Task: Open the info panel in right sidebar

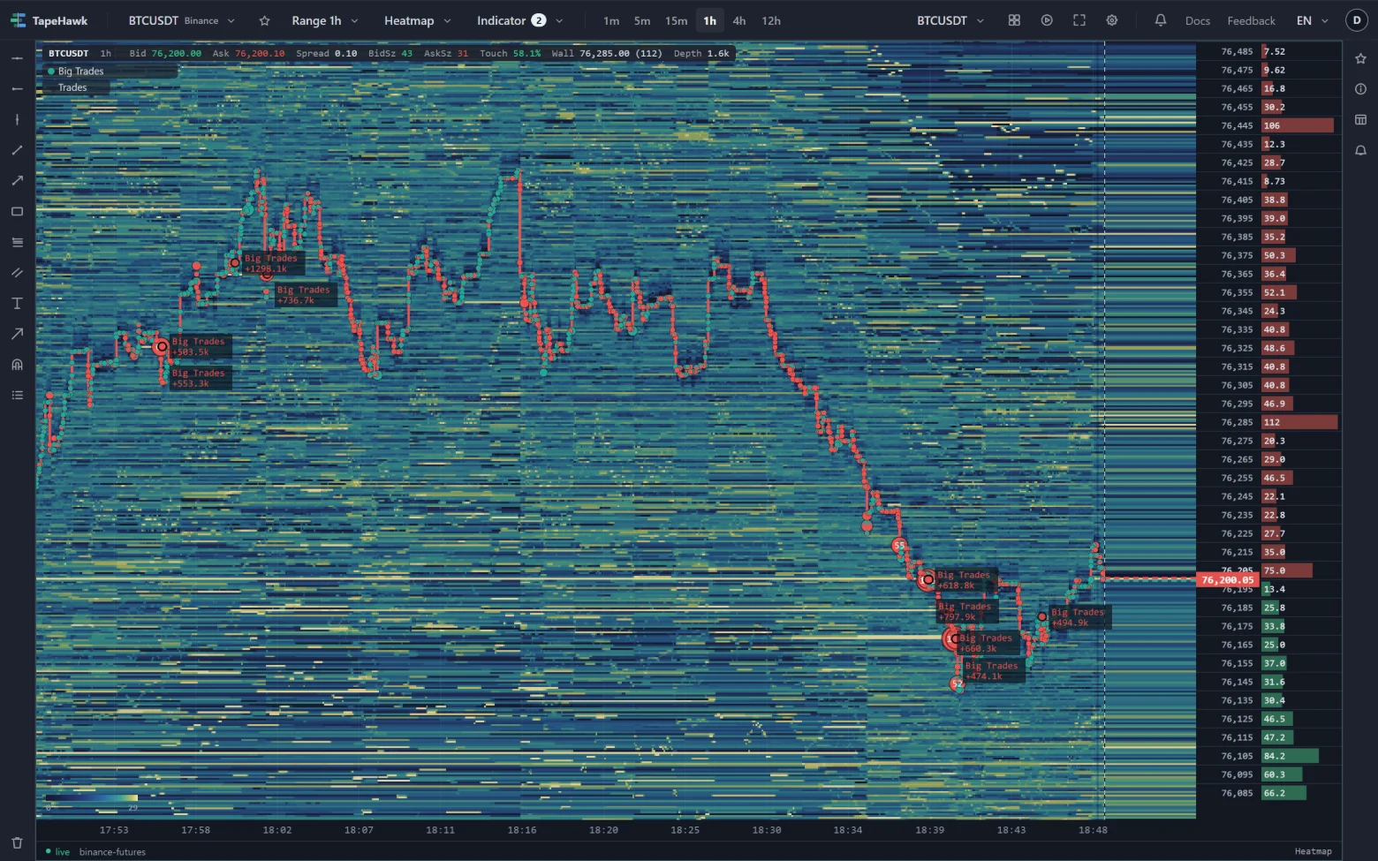Action: (1360, 89)
